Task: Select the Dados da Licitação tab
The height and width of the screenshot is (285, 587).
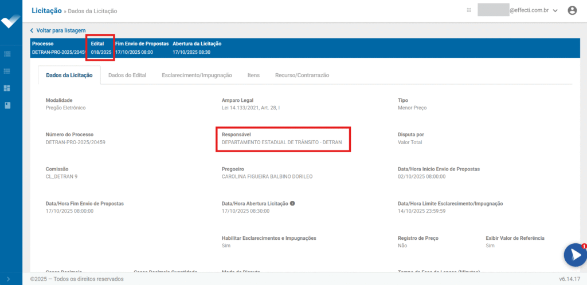Action: coord(69,75)
